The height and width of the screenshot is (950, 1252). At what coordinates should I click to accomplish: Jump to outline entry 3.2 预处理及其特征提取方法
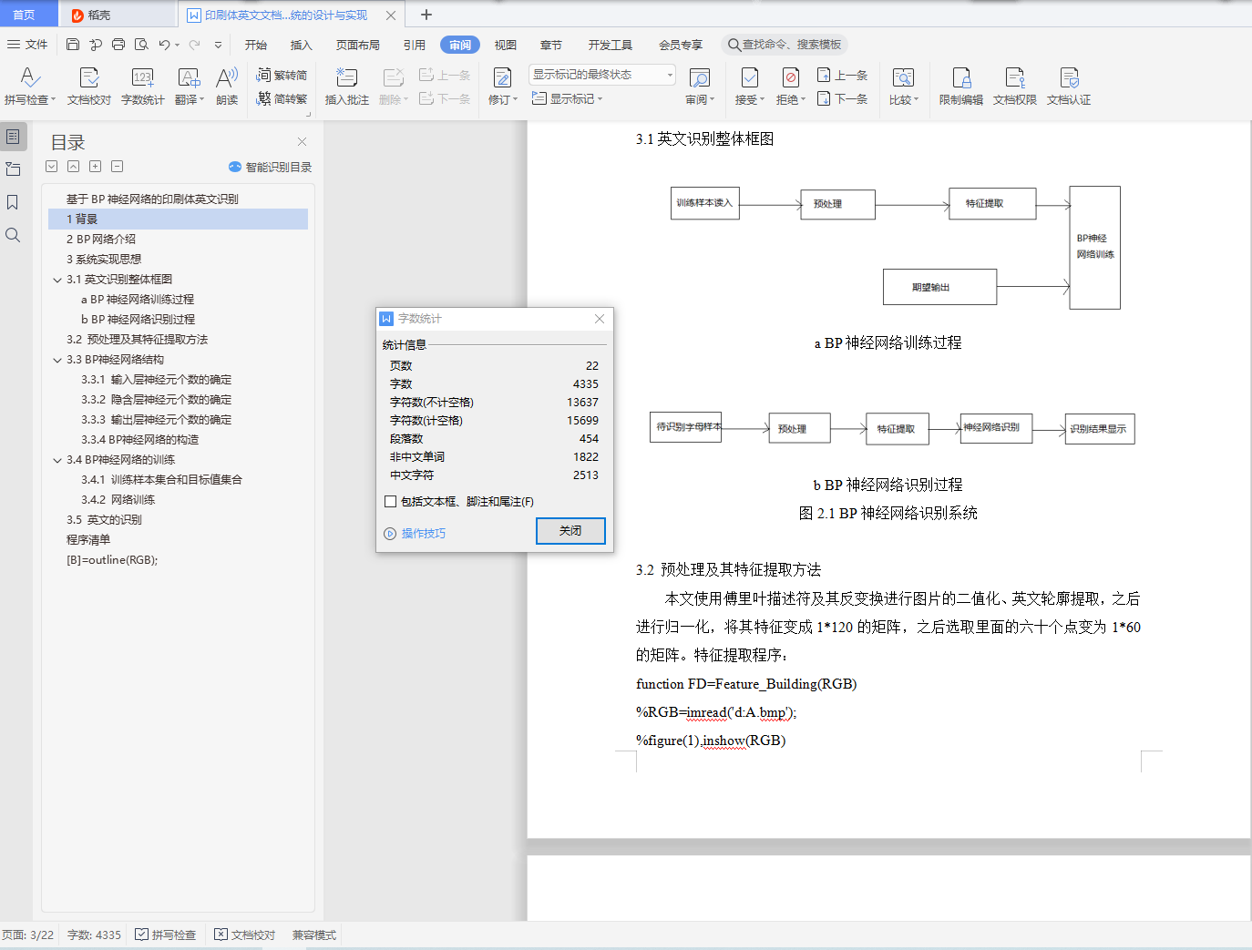click(138, 340)
